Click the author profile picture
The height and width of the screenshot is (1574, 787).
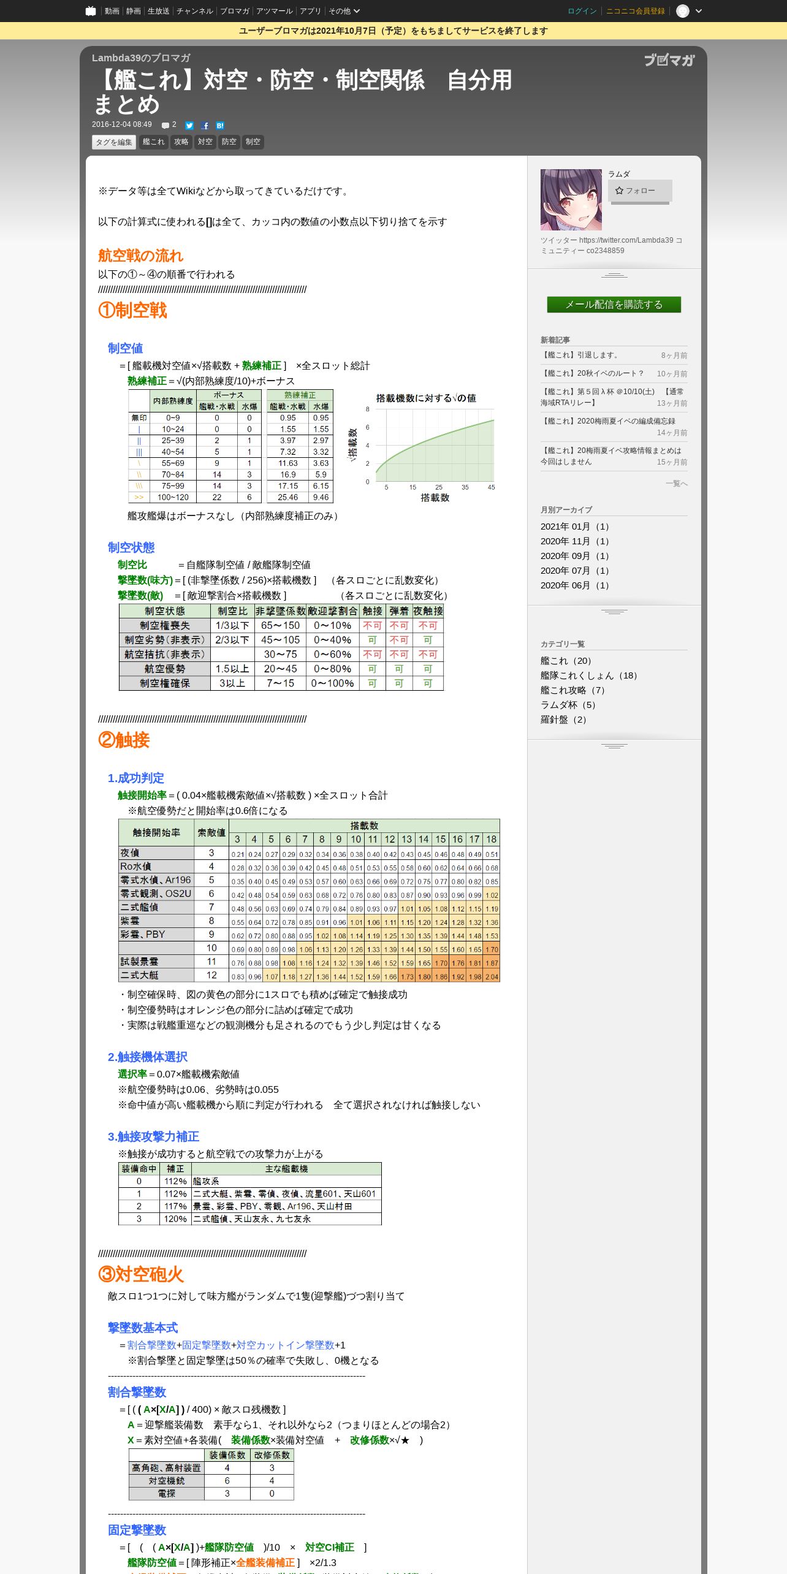coord(571,200)
